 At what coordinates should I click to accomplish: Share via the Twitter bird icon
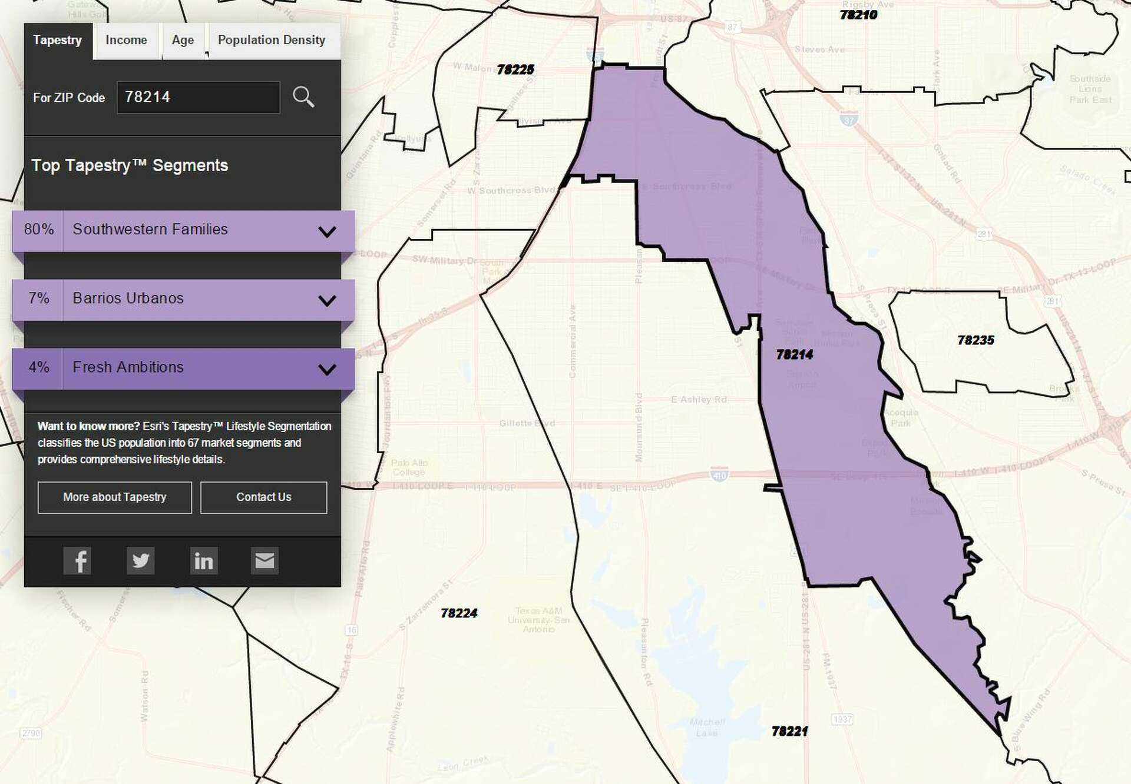tap(141, 561)
